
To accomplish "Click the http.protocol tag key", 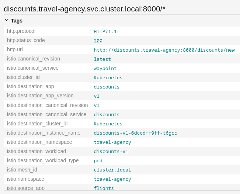I will coord(21,31).
